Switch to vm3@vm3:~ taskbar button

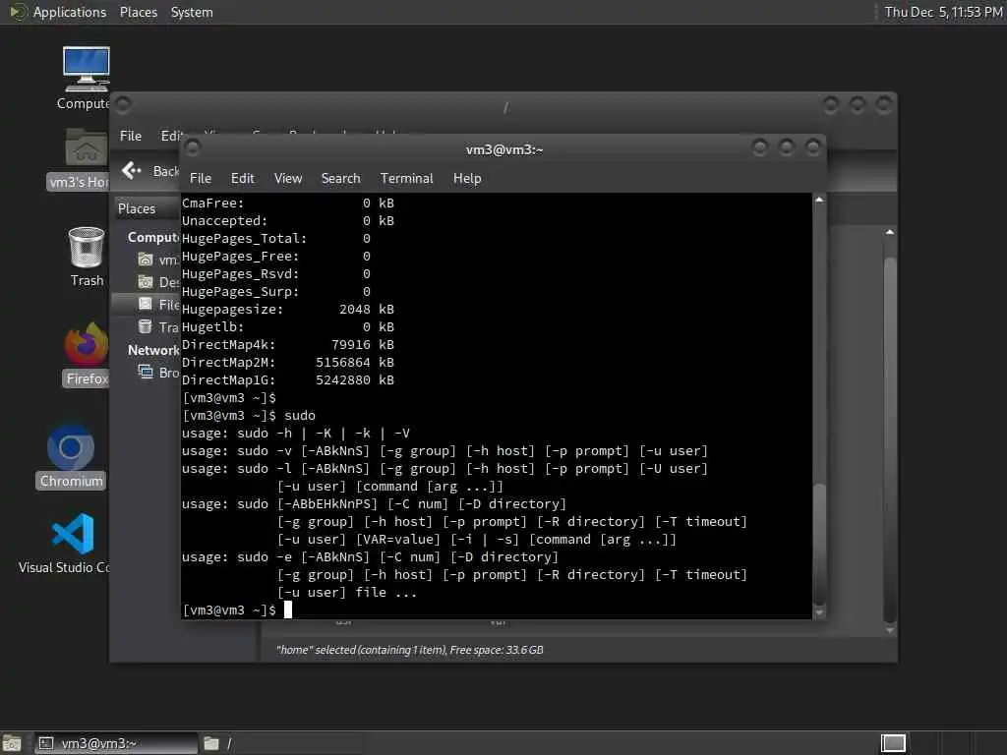point(116,743)
